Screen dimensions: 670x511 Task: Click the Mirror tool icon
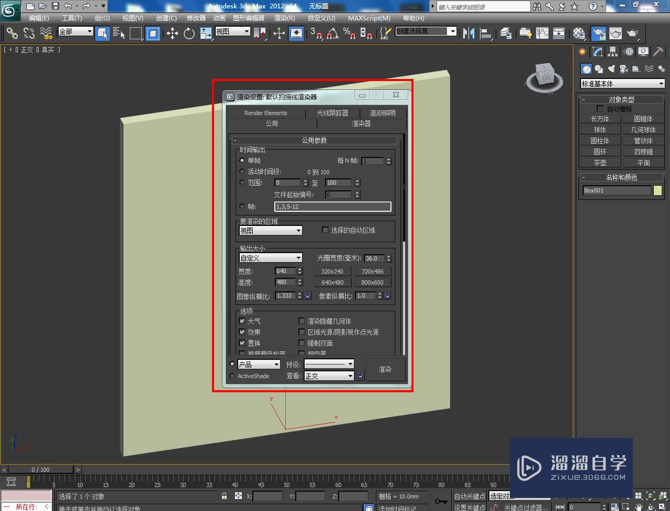pyautogui.click(x=469, y=33)
